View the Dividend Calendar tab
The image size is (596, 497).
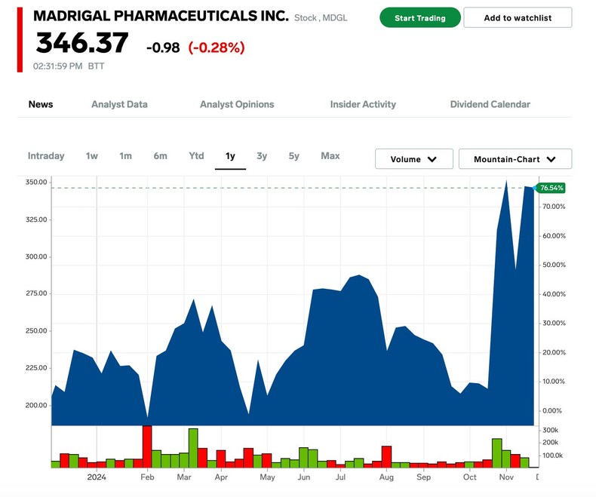pyautogui.click(x=490, y=104)
